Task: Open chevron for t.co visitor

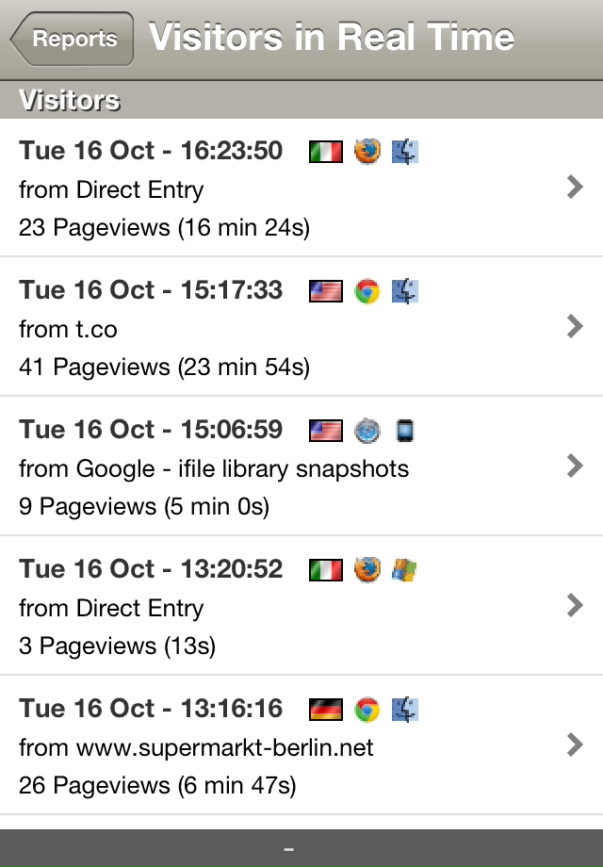Action: [x=574, y=327]
